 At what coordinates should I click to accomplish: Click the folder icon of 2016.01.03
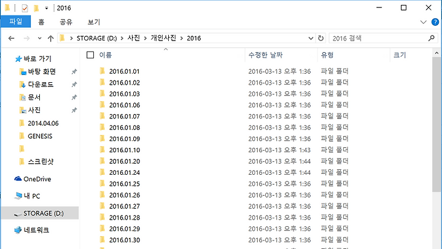[103, 93]
